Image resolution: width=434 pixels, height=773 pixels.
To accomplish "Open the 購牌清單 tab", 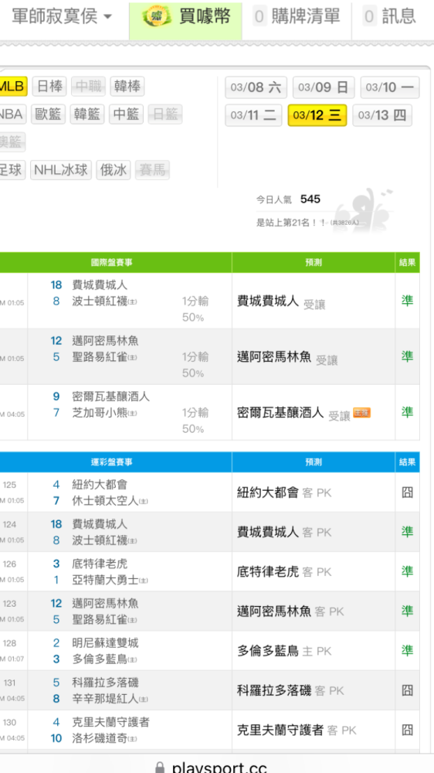I will click(297, 16).
